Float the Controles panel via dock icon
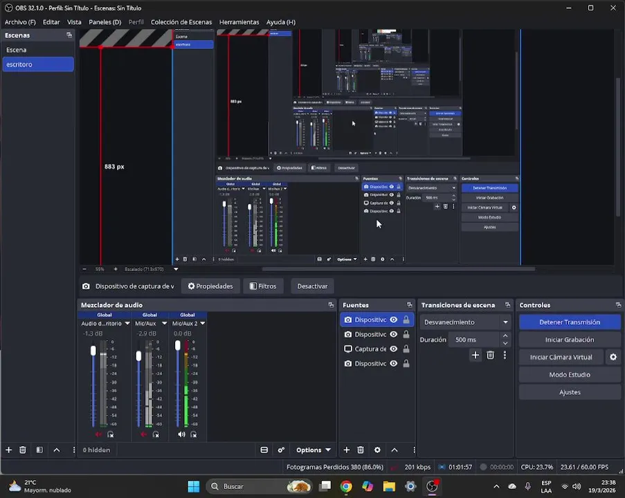 (618, 305)
